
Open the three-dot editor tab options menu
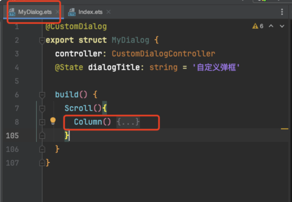tap(282, 12)
